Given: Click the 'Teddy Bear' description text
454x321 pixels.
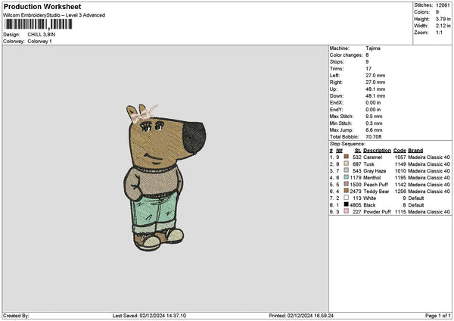Looking at the screenshot, I should 376,192.
